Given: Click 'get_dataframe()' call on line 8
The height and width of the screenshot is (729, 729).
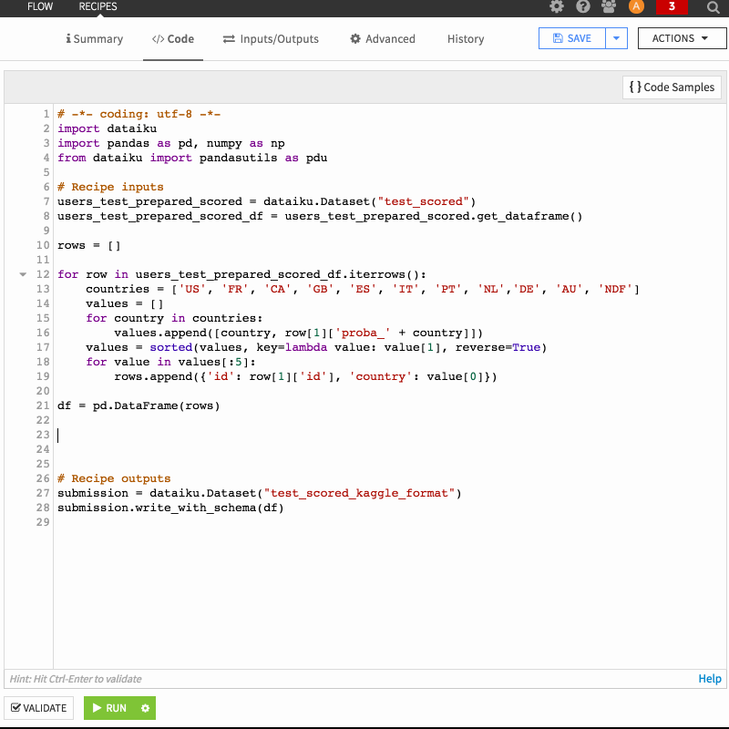Looking at the screenshot, I should 529,216.
